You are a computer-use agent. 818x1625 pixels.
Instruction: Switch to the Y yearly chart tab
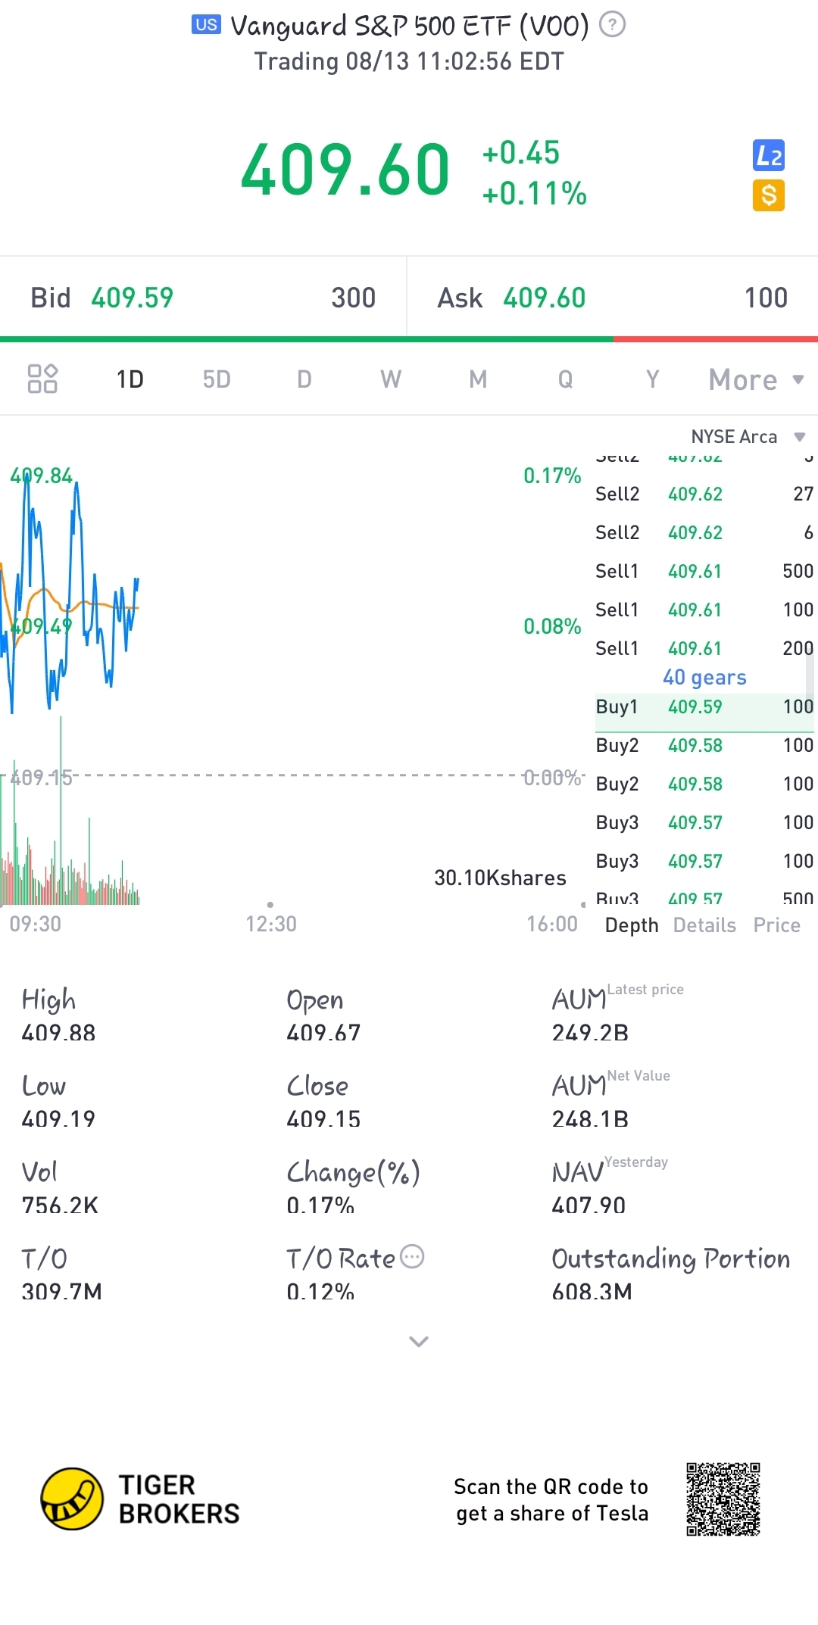(x=653, y=379)
